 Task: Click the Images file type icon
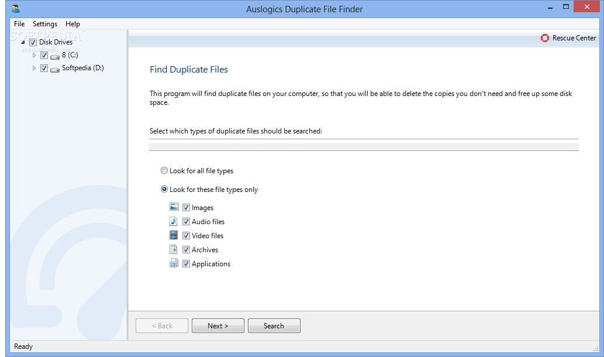coord(174,207)
